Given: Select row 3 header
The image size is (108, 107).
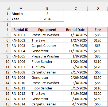Looking at the screenshot, I should [5, 24].
